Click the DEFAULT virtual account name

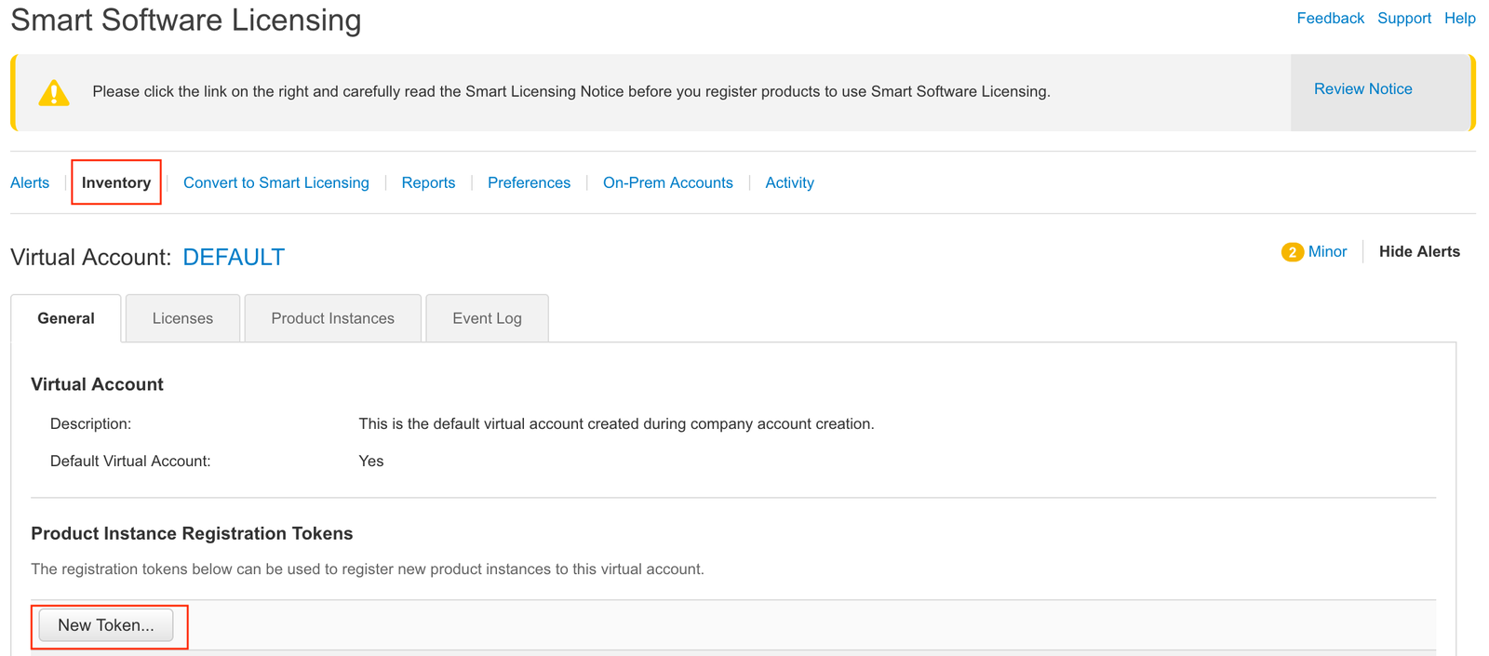point(234,258)
